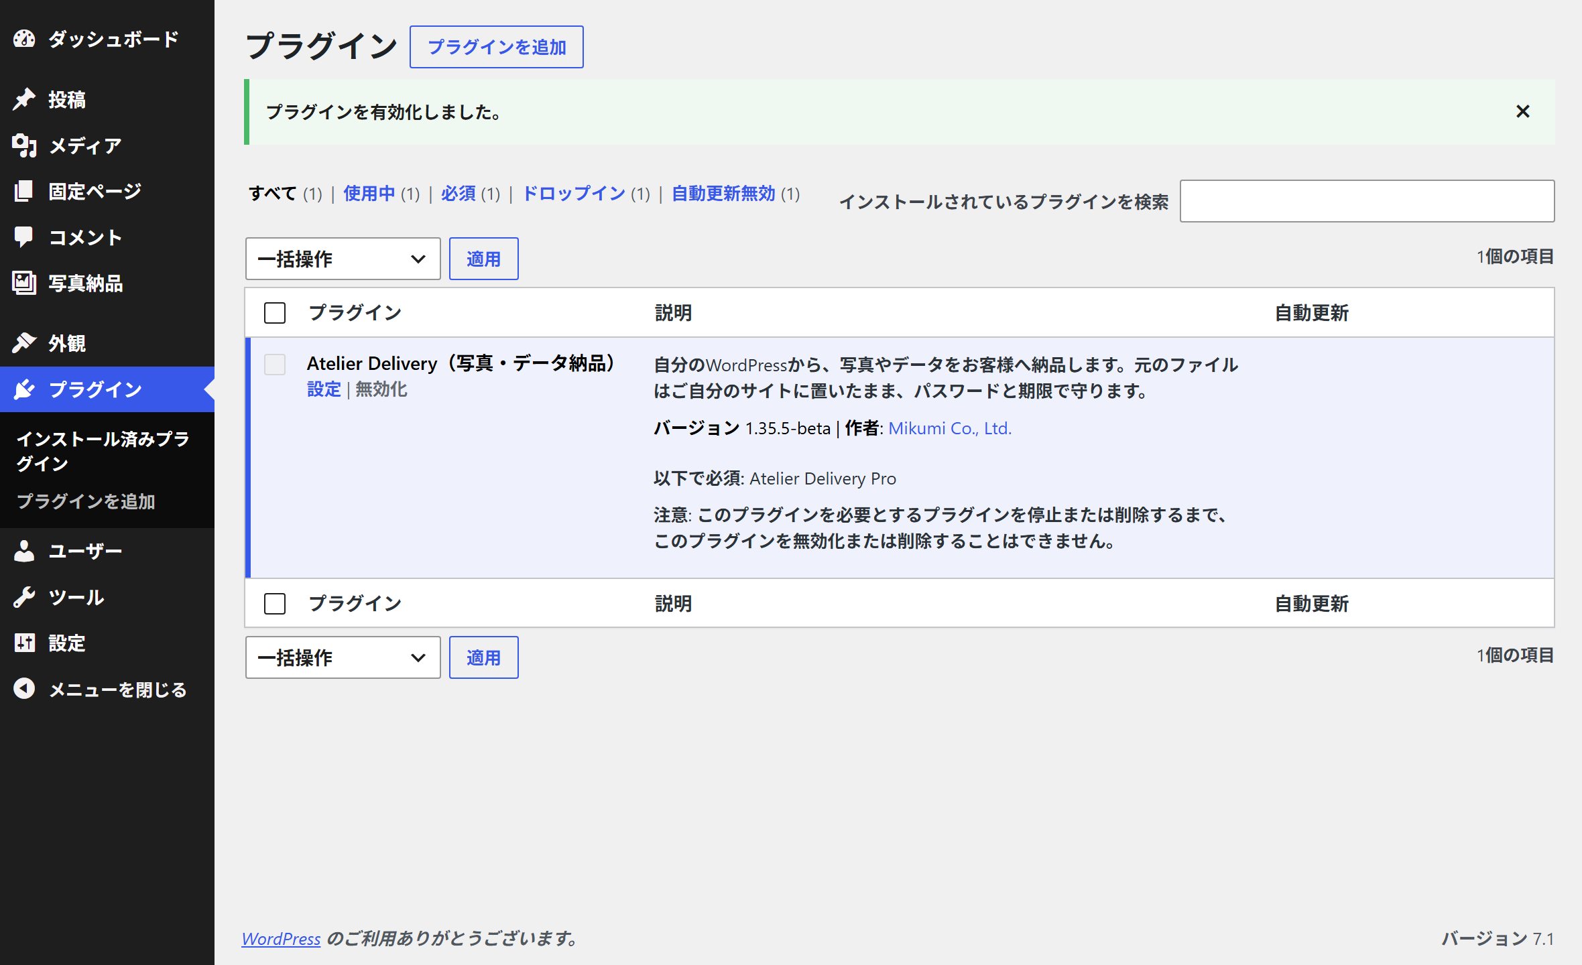Select プラグインを追加 submenu item in sidebar
The image size is (1582, 965).
[x=86, y=501]
